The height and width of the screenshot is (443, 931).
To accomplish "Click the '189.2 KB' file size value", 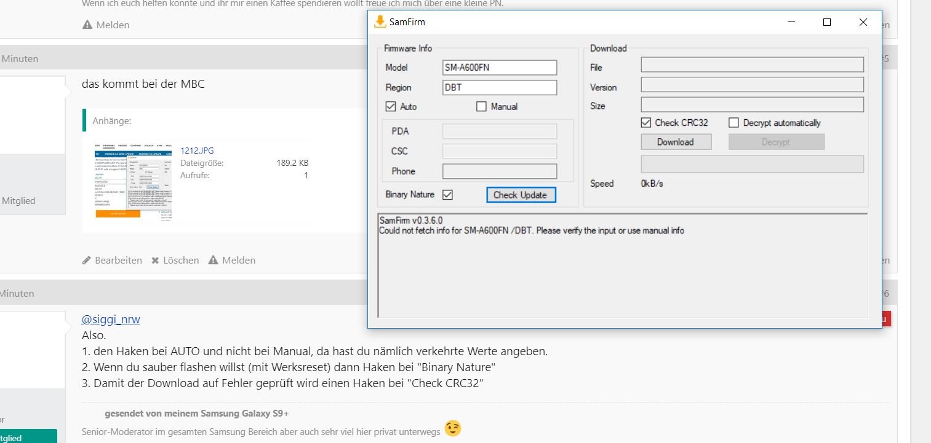I will [292, 163].
